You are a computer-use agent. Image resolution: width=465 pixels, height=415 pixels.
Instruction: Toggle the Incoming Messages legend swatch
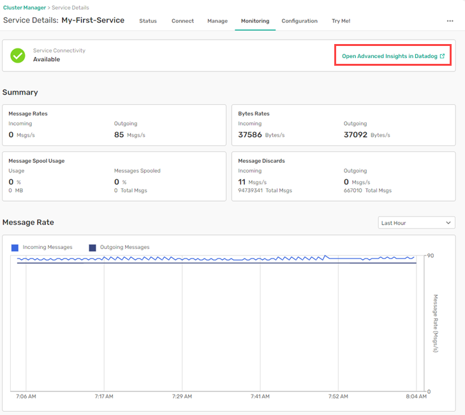tap(15, 248)
